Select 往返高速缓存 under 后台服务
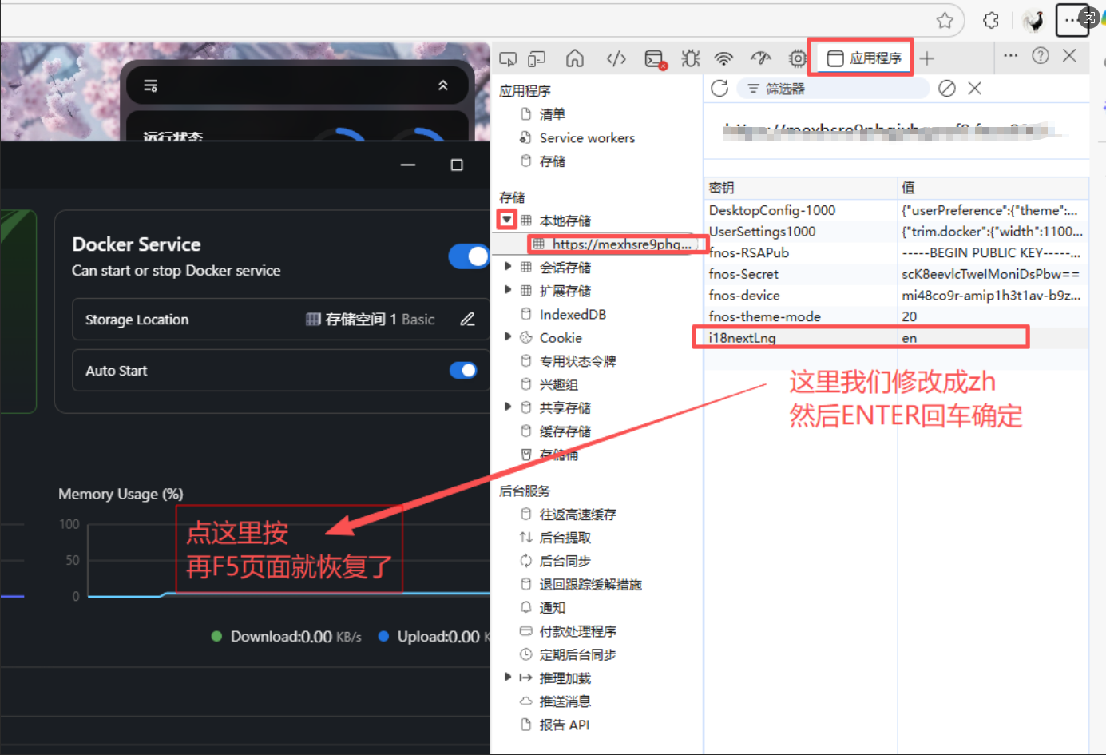Viewport: 1106px width, 755px height. tap(577, 515)
